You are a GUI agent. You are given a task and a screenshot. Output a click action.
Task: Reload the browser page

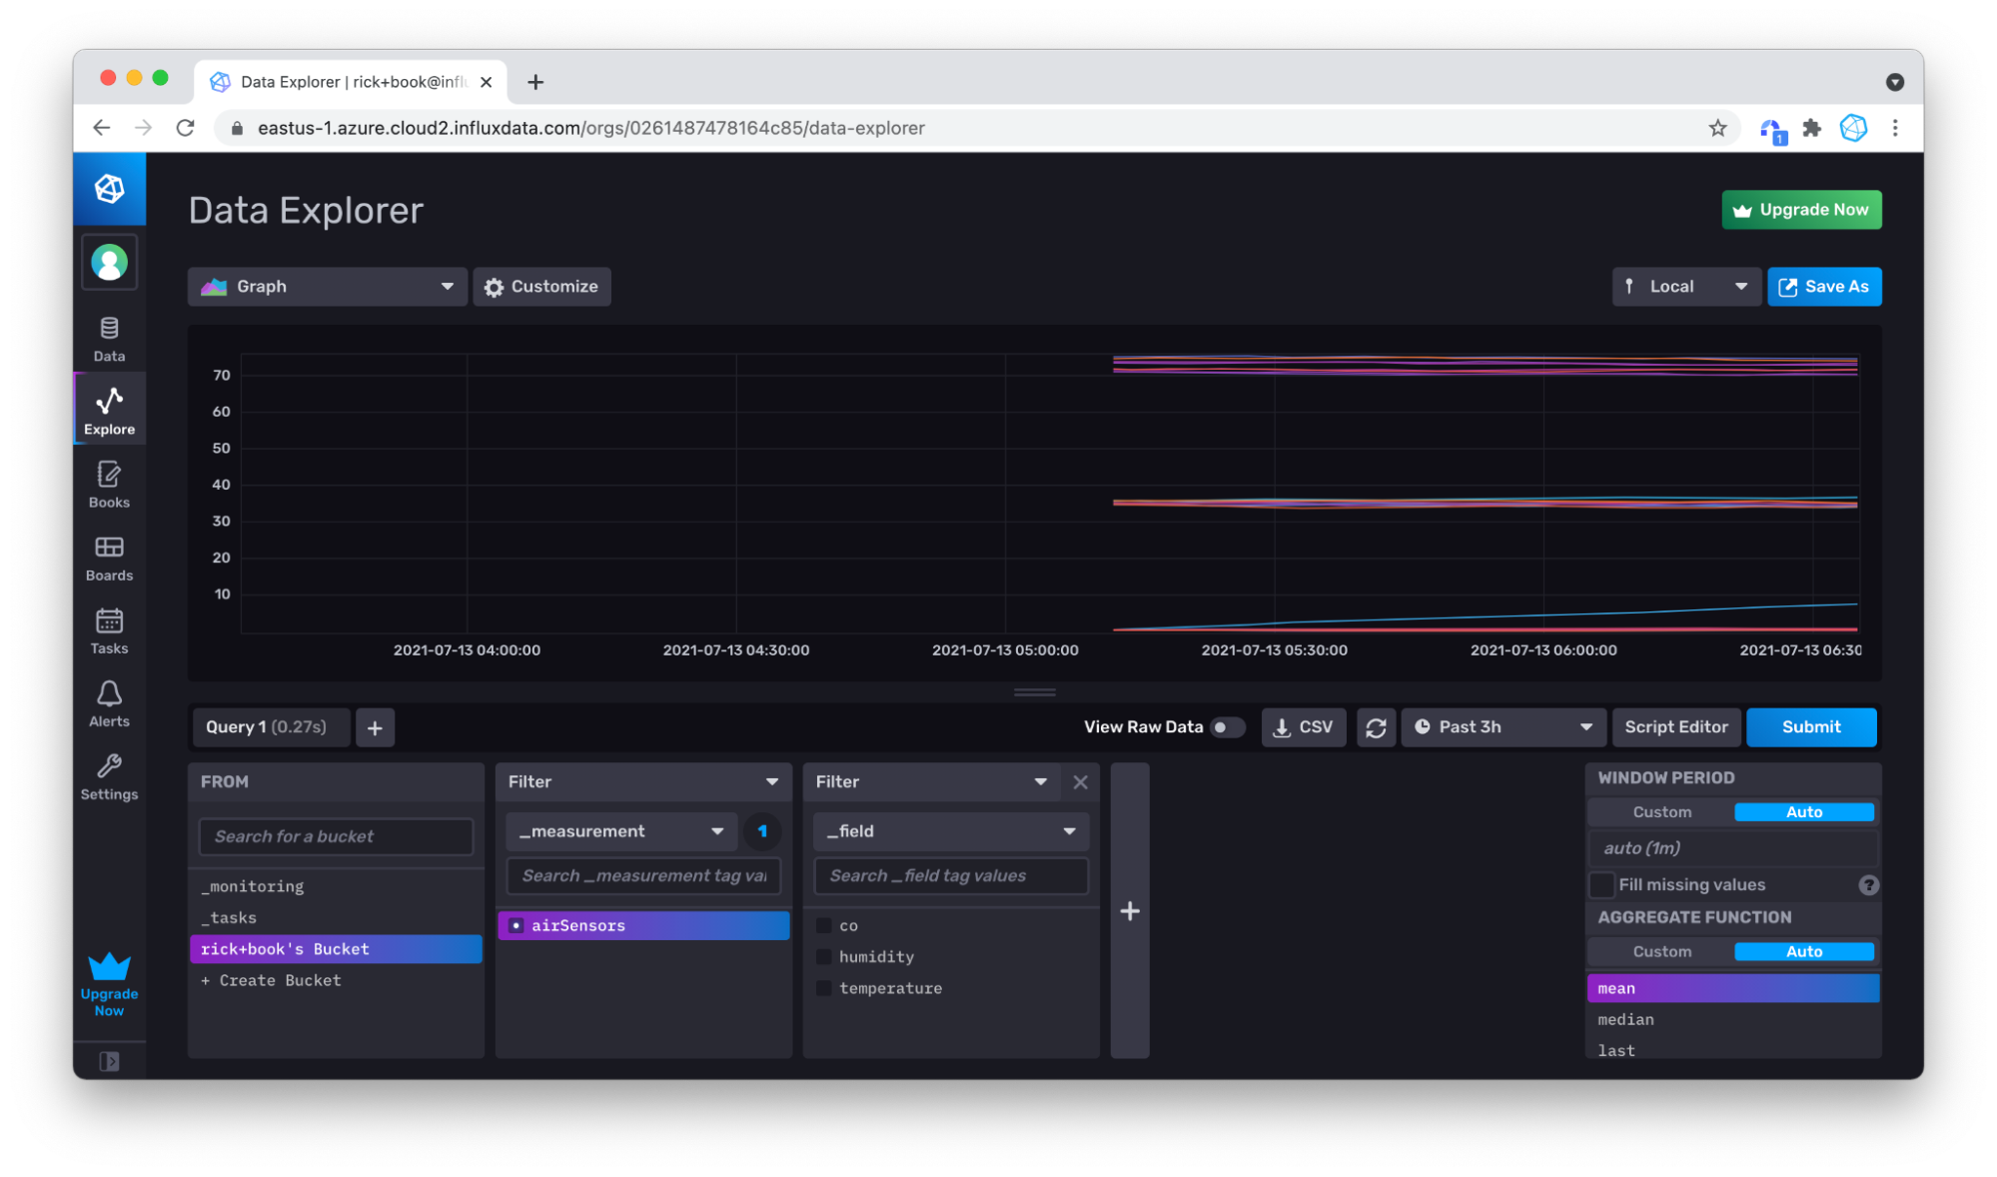pyautogui.click(x=185, y=128)
